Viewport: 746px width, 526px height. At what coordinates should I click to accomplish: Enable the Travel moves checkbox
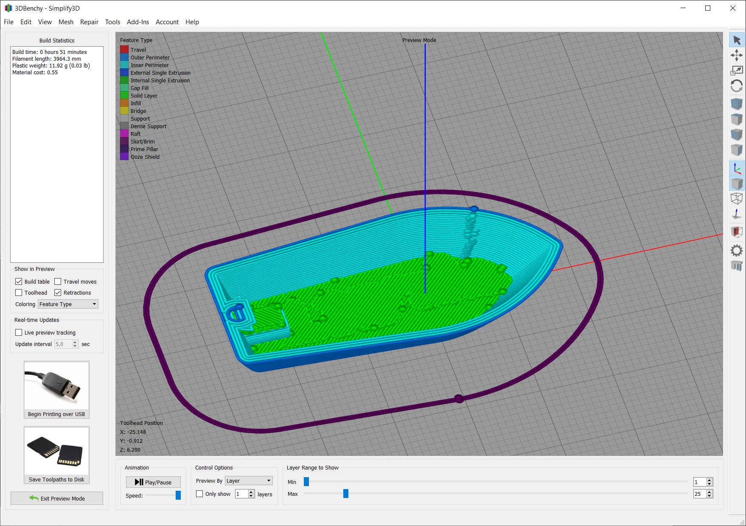[58, 281]
